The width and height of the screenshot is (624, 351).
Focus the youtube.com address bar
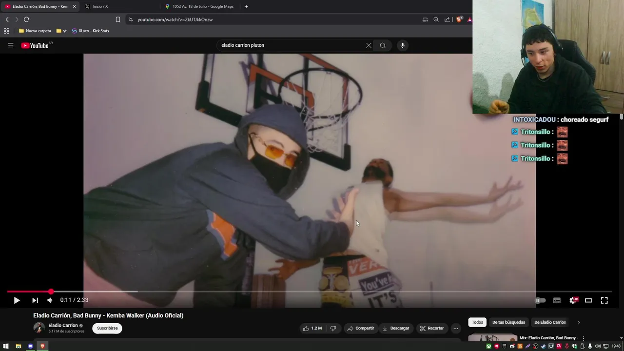[273, 19]
